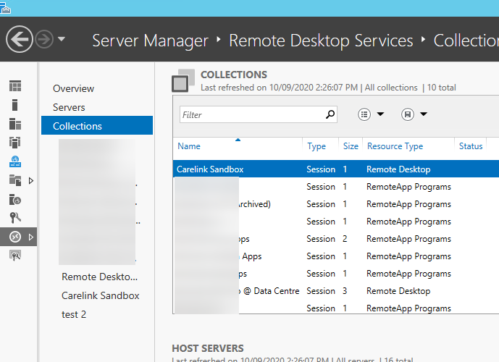
Task: Open Carelink Sandbox in the navigation pane
Action: click(101, 295)
